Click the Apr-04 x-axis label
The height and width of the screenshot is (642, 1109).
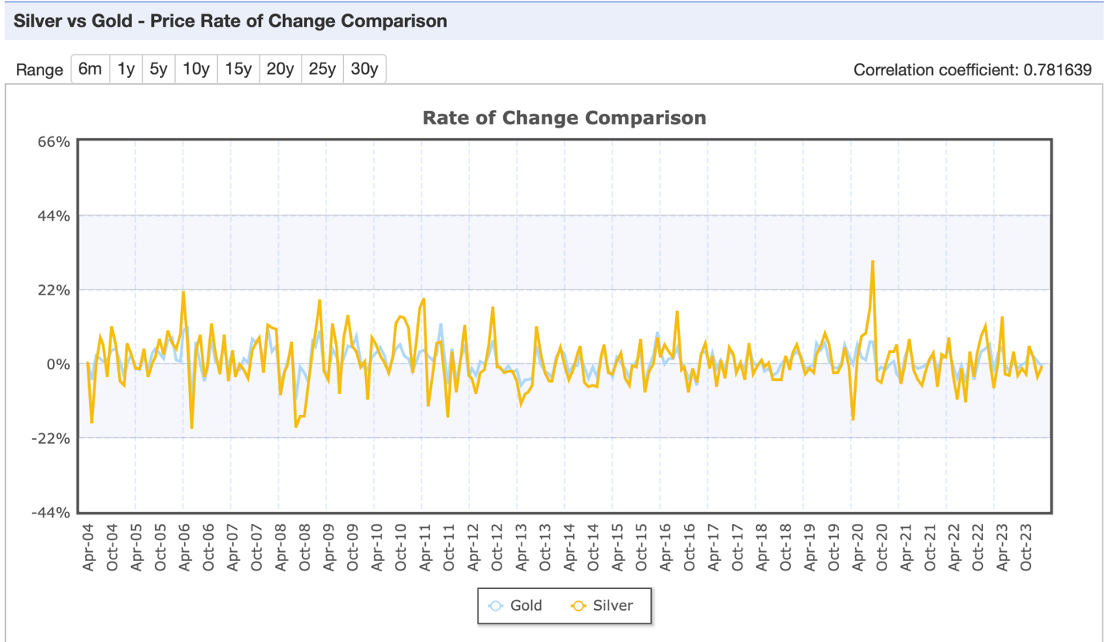pyautogui.click(x=88, y=549)
